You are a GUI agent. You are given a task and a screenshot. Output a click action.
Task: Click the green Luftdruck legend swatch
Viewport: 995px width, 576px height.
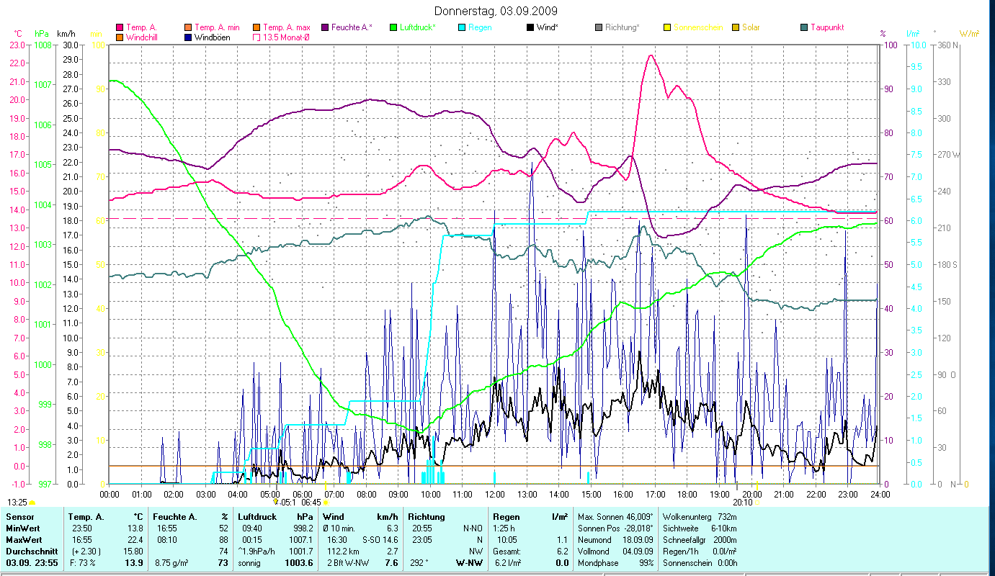point(393,27)
